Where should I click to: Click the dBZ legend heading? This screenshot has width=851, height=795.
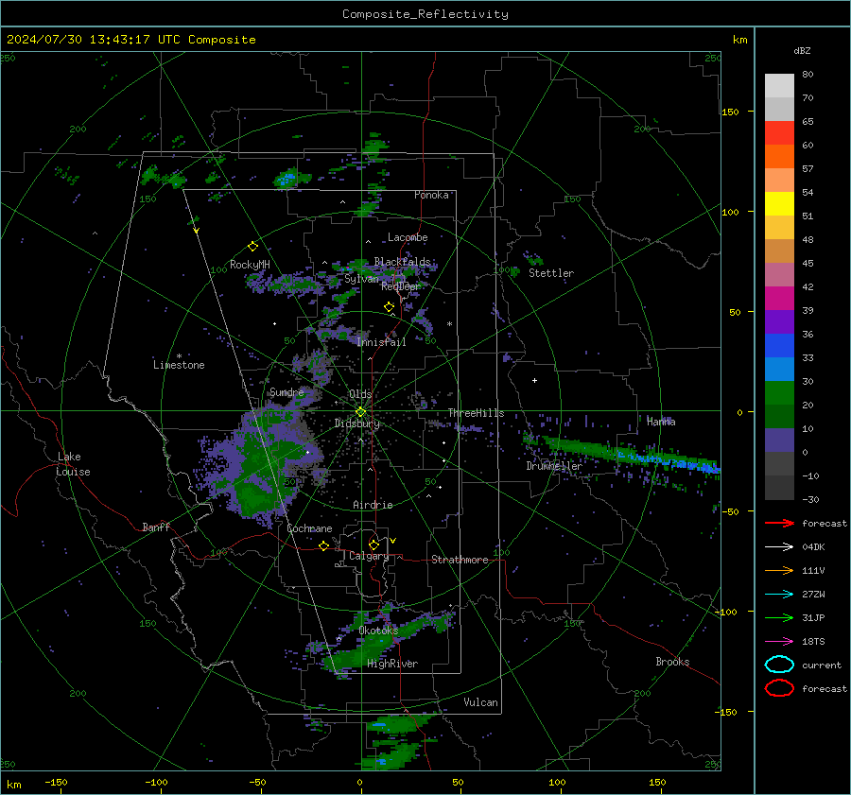(802, 50)
